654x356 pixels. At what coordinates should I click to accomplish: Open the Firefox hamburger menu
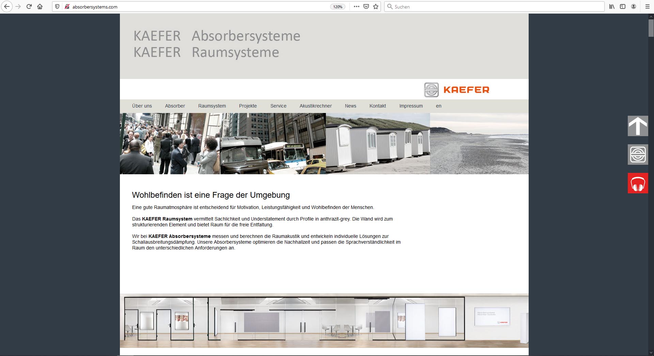[x=647, y=6]
